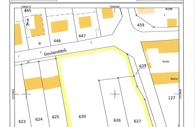
Task: Select parcel number 459
Action: [x=141, y=25]
